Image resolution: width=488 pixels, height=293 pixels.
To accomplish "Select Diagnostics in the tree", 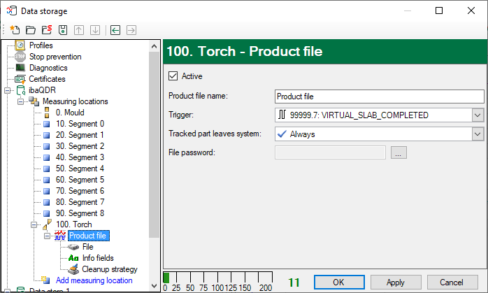I will coord(48,68).
